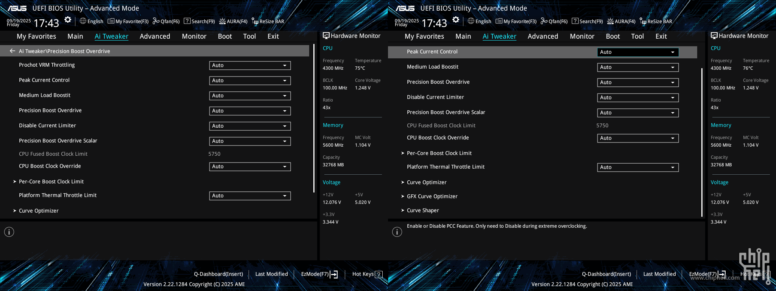Switch to Tool tab in right screen
Screen dimensions: 776x291
pos(637,36)
